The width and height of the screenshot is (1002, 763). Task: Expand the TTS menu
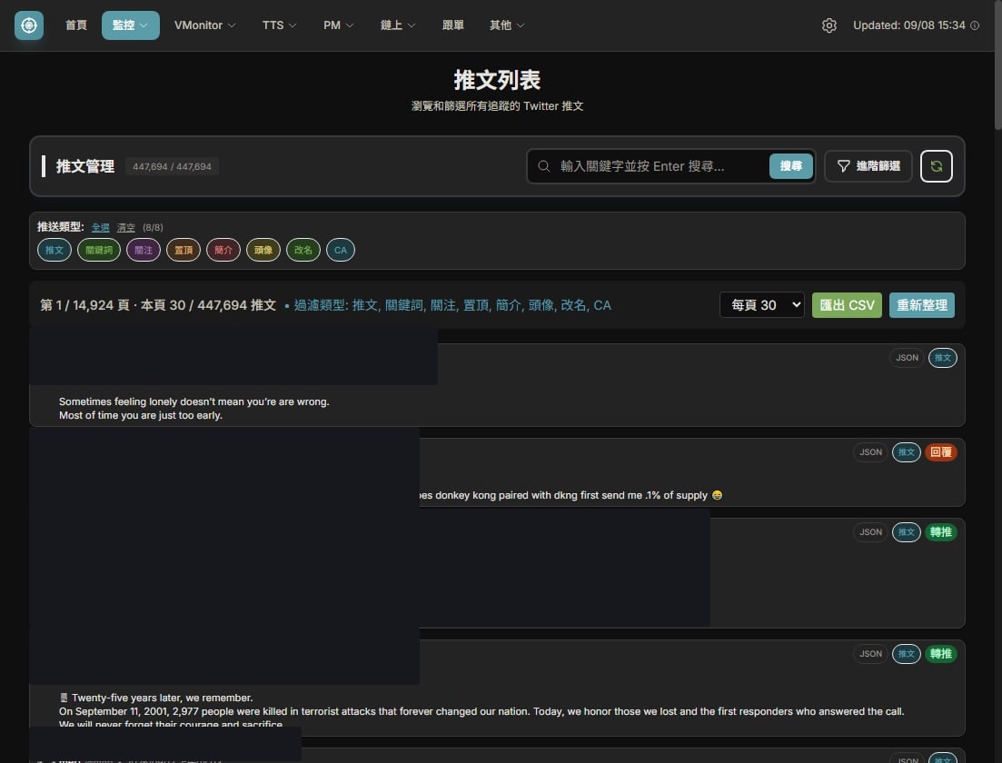[x=279, y=25]
